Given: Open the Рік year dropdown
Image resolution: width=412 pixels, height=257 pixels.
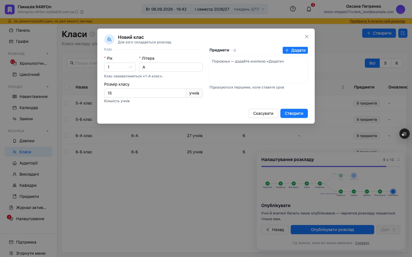Looking at the screenshot, I should pyautogui.click(x=120, y=67).
